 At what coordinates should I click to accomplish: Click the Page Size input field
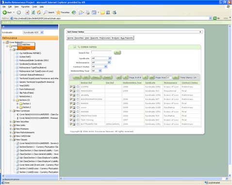[x=169, y=77]
